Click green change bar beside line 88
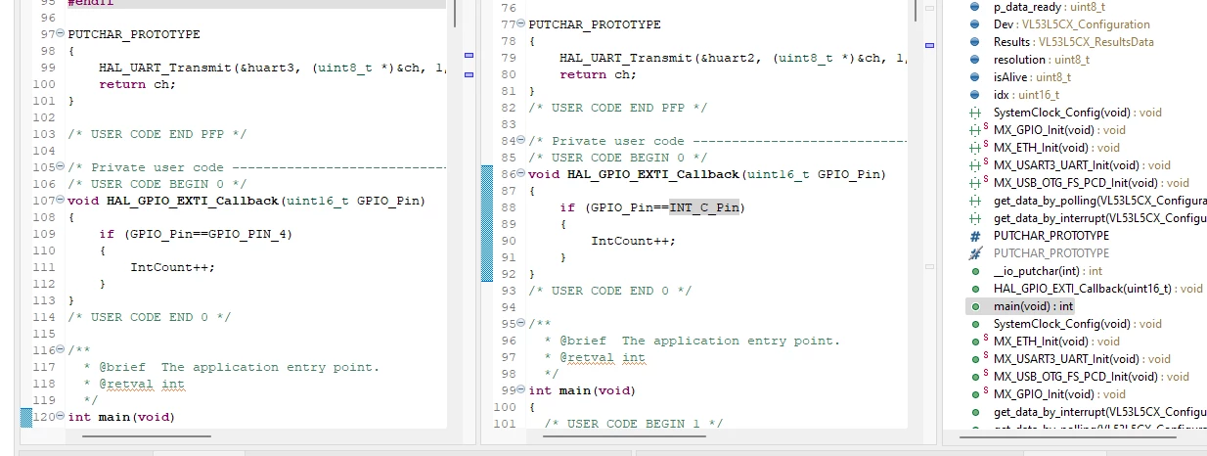The image size is (1207, 456). pos(487,207)
